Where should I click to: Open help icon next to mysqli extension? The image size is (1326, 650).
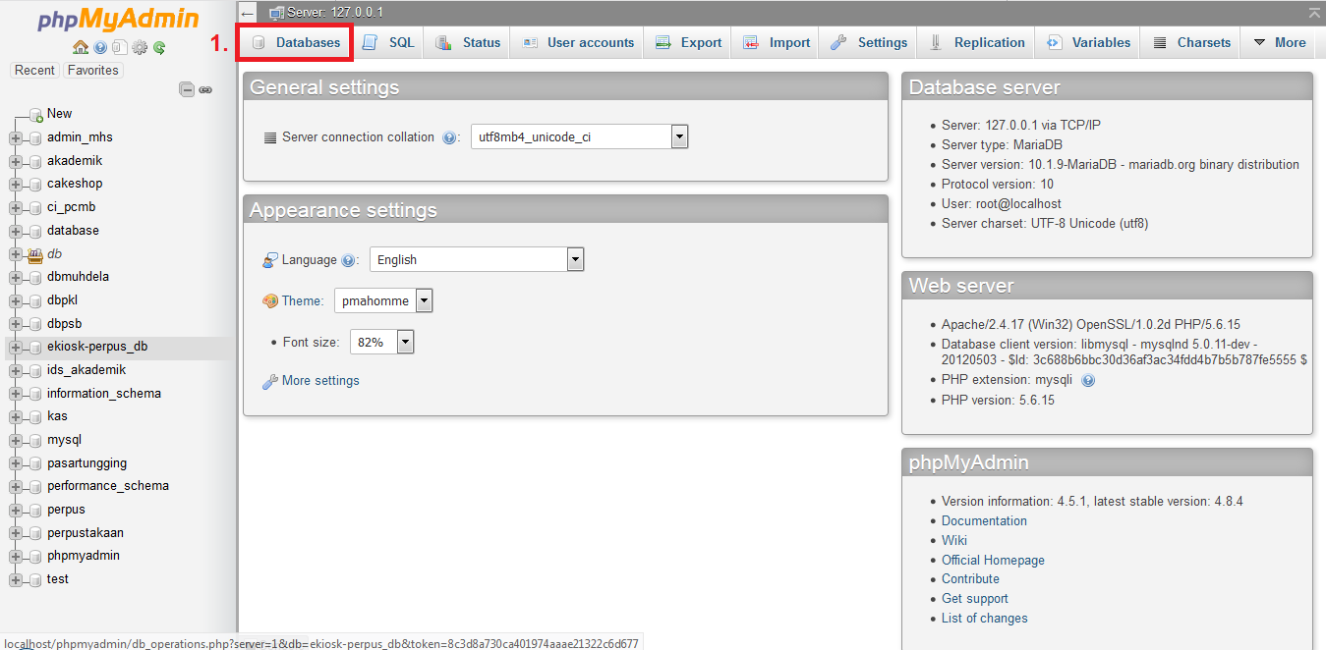pyautogui.click(x=1088, y=380)
